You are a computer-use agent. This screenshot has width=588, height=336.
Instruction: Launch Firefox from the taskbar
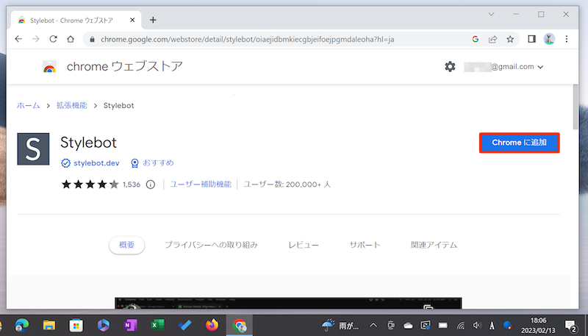212,325
